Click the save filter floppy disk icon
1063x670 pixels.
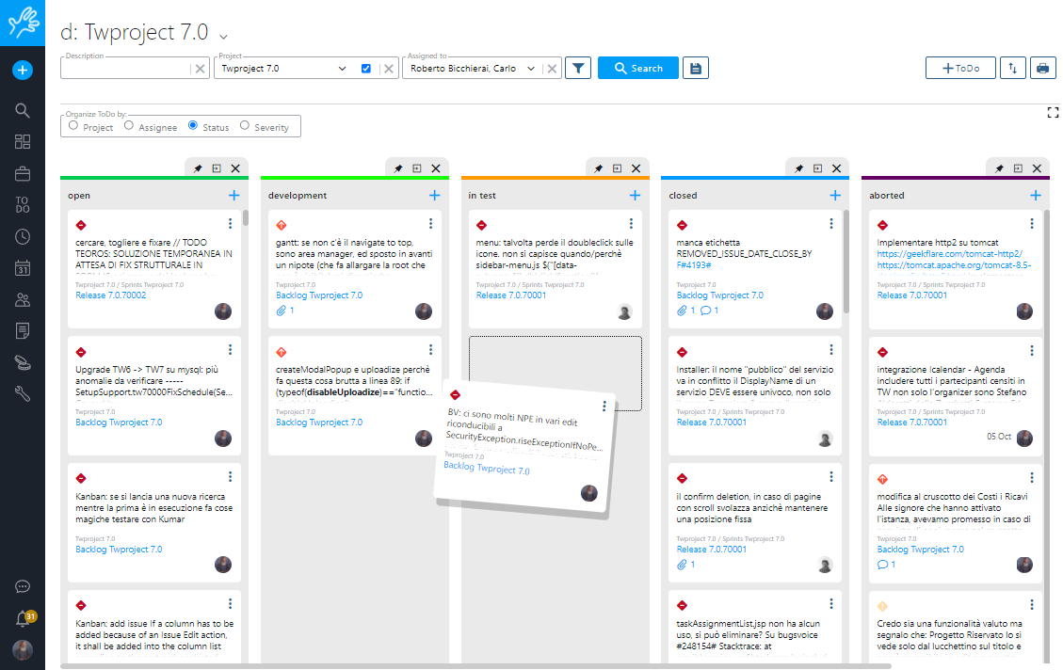click(695, 68)
